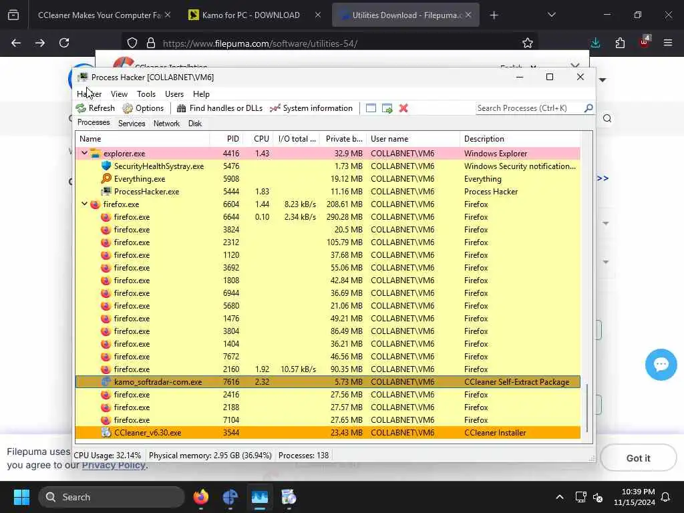The width and height of the screenshot is (684, 513).
Task: Collapse the explorer.exe process tree
Action: click(84, 153)
